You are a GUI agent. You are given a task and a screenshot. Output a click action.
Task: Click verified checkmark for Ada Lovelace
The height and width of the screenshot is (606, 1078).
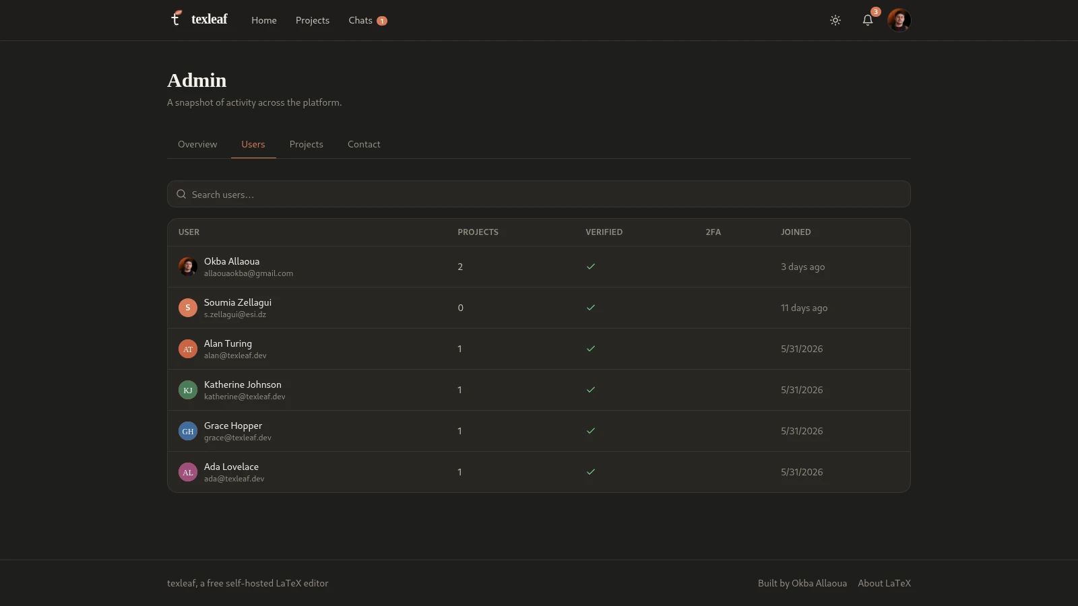pyautogui.click(x=591, y=472)
